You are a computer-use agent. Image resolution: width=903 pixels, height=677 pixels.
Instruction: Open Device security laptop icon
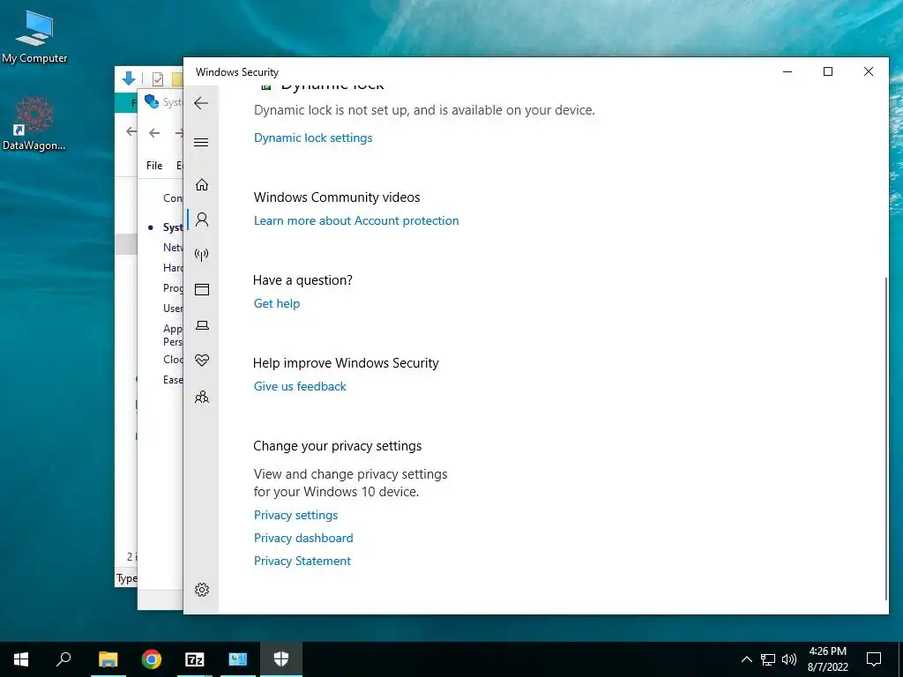tap(202, 325)
